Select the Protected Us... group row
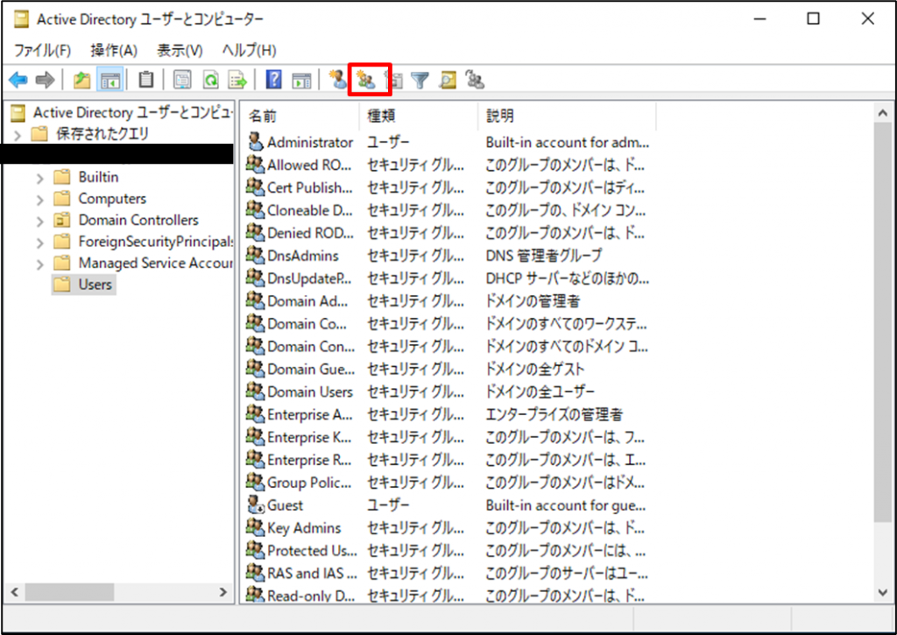The width and height of the screenshot is (897, 635). point(448,550)
